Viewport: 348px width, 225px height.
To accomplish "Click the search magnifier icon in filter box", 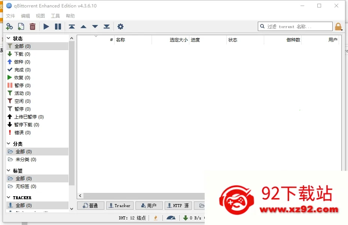I will pos(262,27).
